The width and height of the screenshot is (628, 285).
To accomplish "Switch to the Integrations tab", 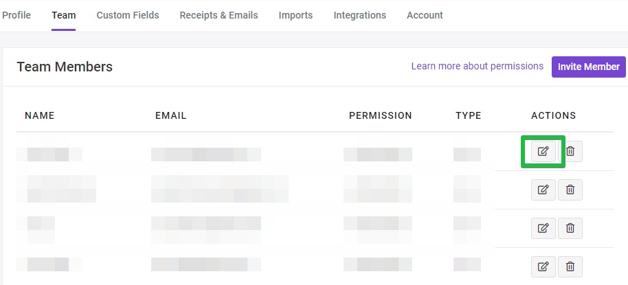I will (x=359, y=15).
